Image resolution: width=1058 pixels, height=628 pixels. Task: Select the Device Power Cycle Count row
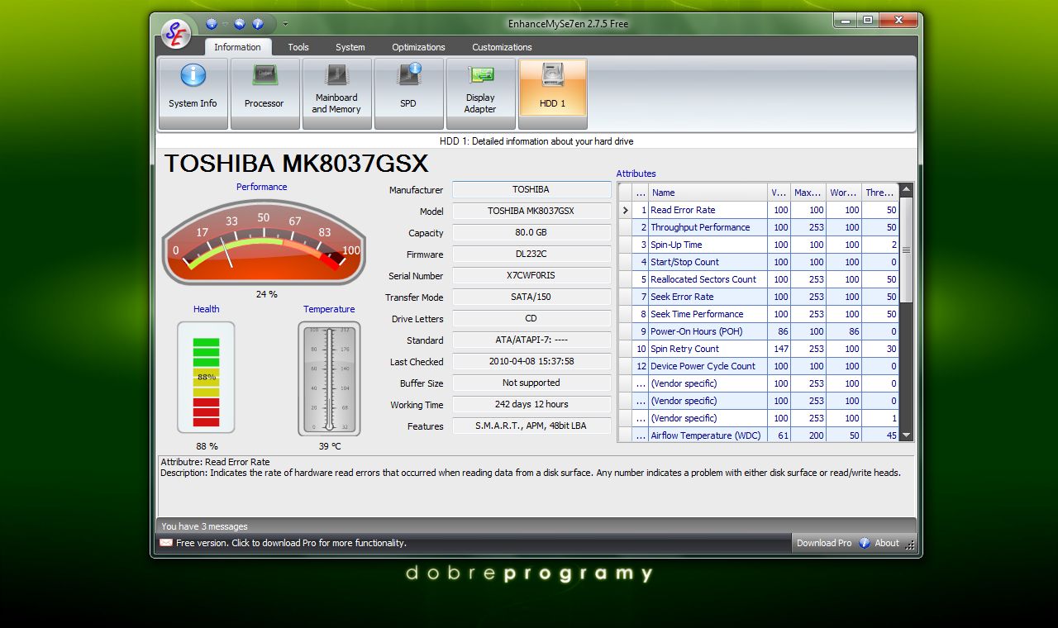coord(758,366)
